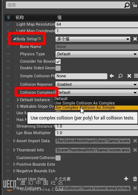Choose Use Simple Collision As Complex
Screen dimensions: 138x195
[96, 103]
